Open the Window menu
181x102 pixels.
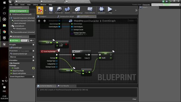pos(43,5)
